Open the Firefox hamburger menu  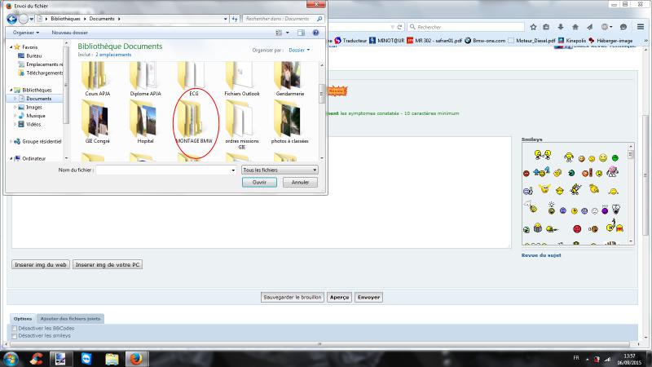click(639, 26)
